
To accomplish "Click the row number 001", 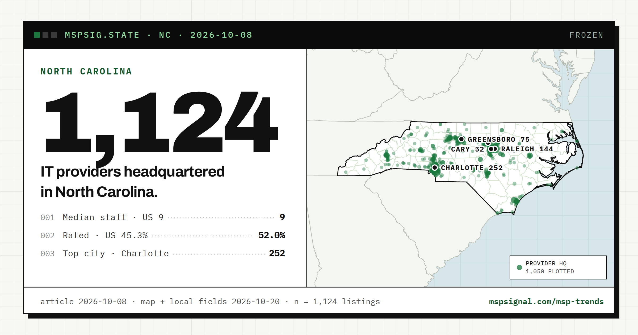I will [x=48, y=217].
